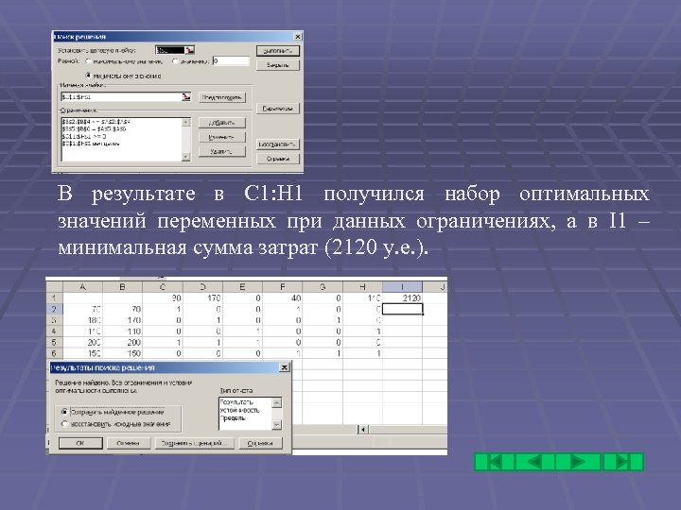Viewport: 681px width, 510px height.
Task: Click Отмена in the results dialog
Action: click(129, 443)
